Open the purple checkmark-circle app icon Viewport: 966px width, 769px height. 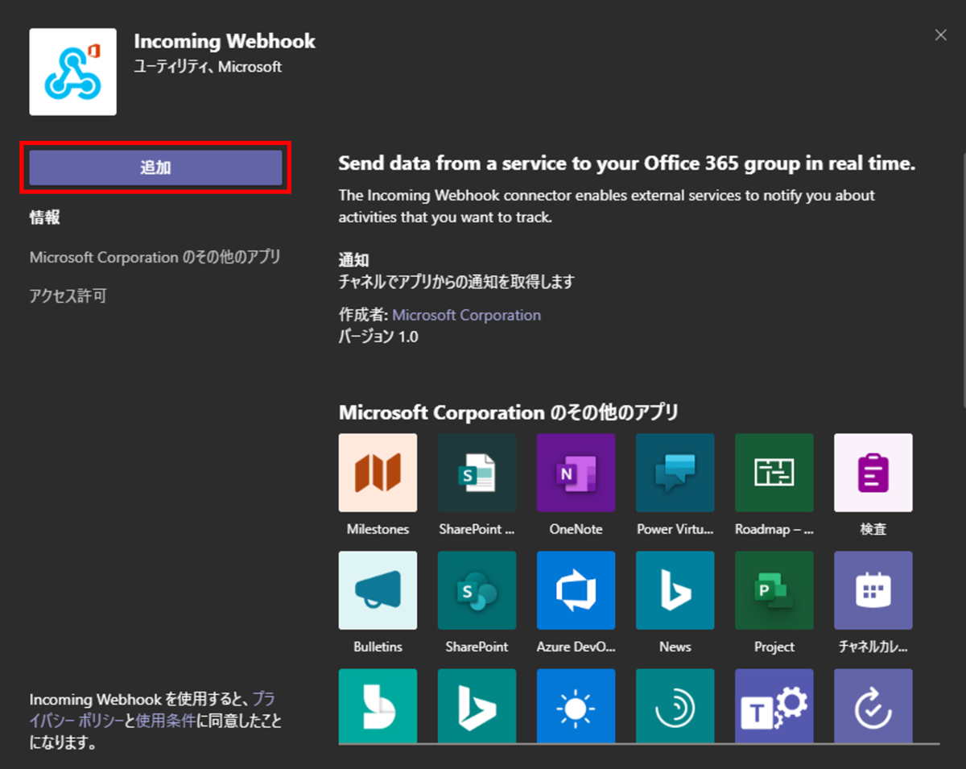873,705
